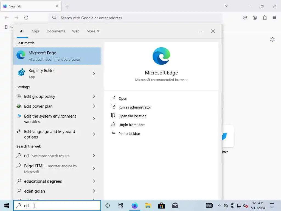
Task: Open a new Firefox tab
Action: 67,6
